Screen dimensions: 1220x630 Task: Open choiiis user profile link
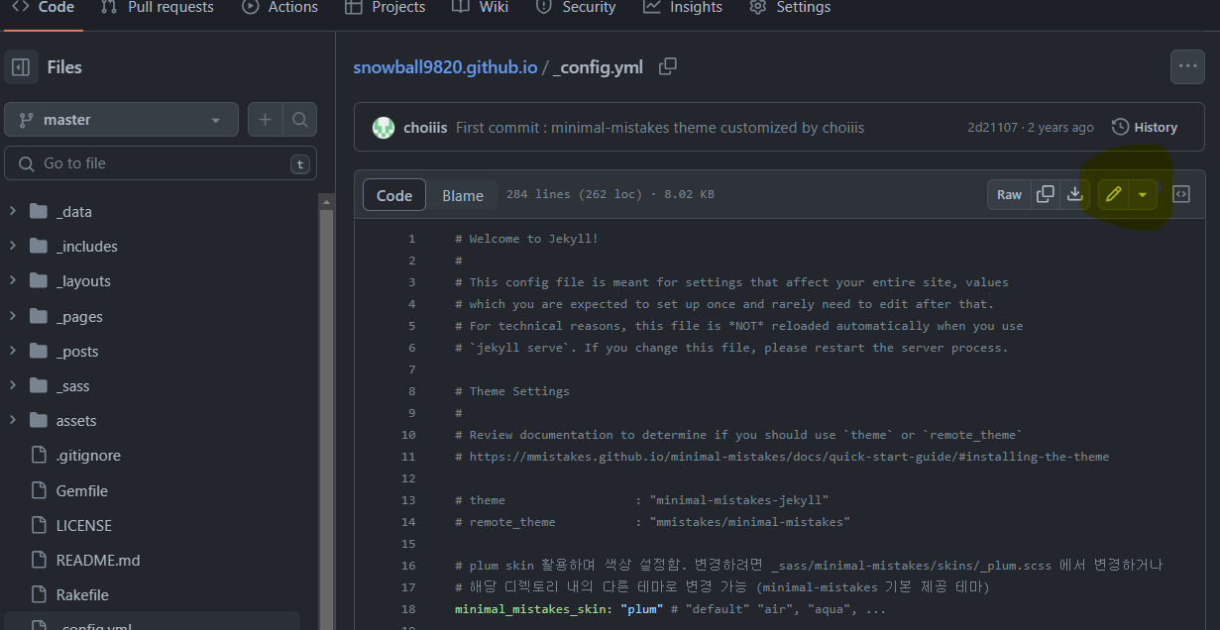425,128
